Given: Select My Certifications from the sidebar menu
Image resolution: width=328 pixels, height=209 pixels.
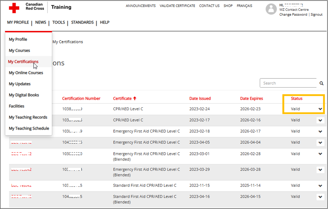Looking at the screenshot, I should pyautogui.click(x=23, y=61).
